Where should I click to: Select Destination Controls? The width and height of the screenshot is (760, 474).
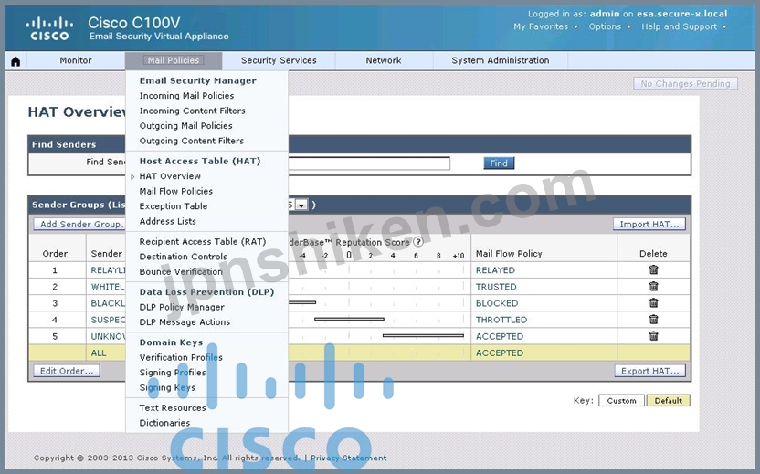[x=184, y=257]
